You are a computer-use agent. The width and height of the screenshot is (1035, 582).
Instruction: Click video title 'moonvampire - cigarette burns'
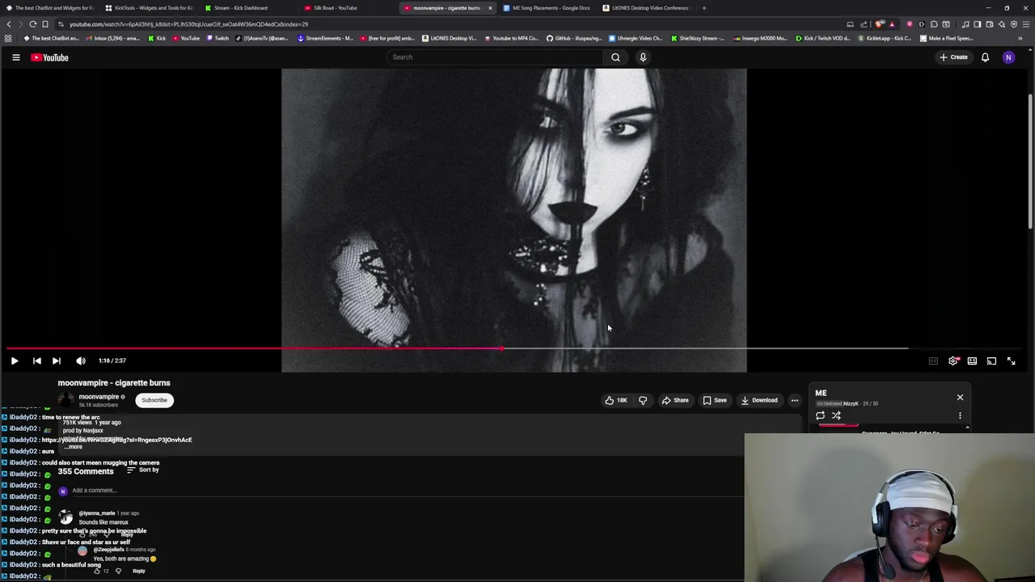(114, 383)
